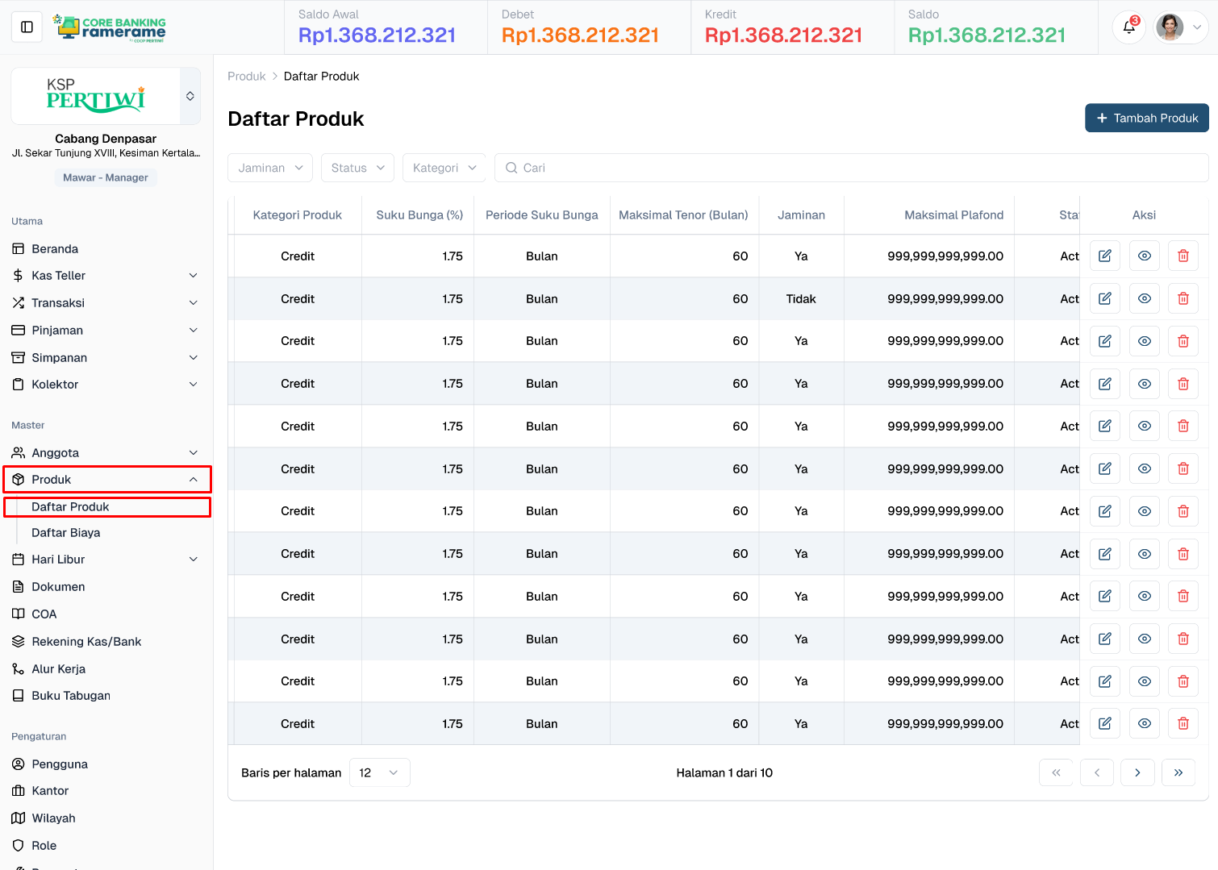1218x870 pixels.
Task: Click eye icon in last table row
Action: [x=1145, y=724]
